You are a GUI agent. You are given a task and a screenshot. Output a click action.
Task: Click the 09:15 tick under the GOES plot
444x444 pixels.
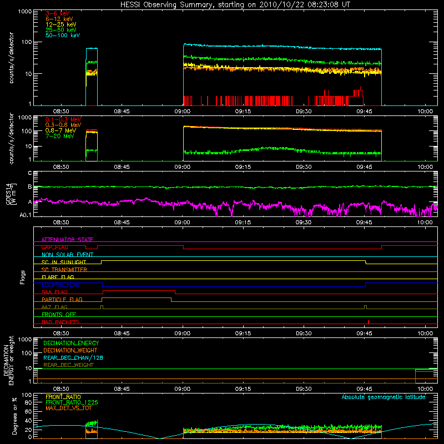tap(243, 223)
